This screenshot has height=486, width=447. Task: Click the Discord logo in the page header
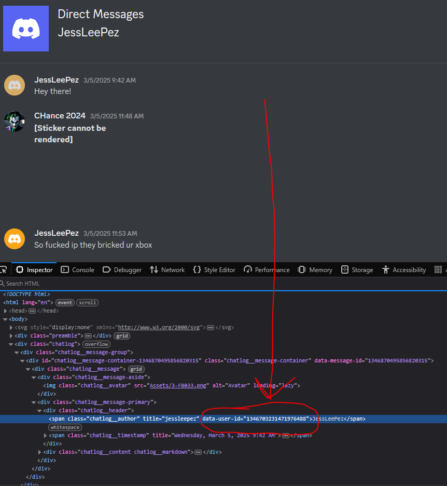tap(26, 29)
